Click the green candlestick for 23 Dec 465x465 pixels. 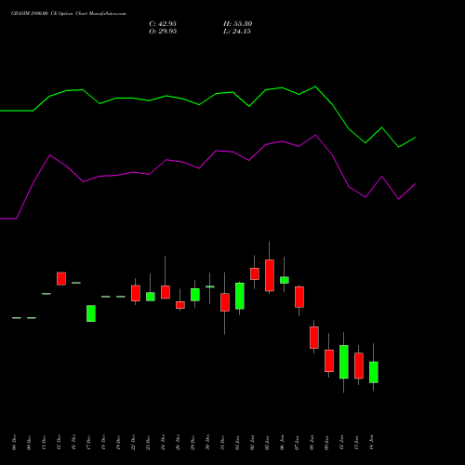coord(151,297)
